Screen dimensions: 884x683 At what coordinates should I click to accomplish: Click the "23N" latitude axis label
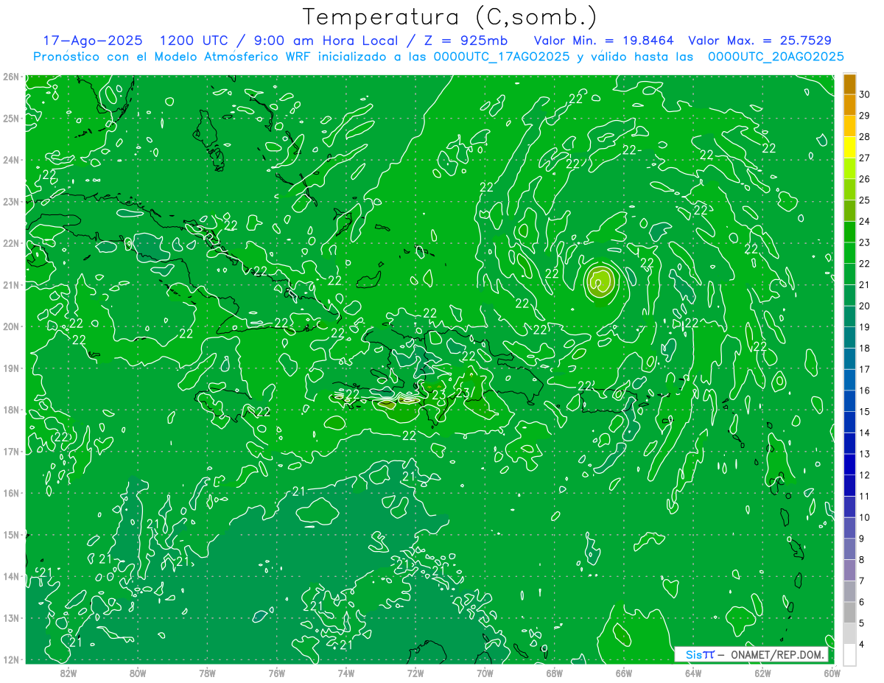tap(11, 202)
